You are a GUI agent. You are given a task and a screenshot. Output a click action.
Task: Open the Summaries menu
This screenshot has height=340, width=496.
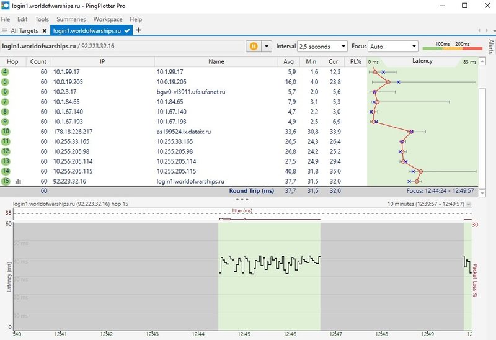click(x=71, y=19)
